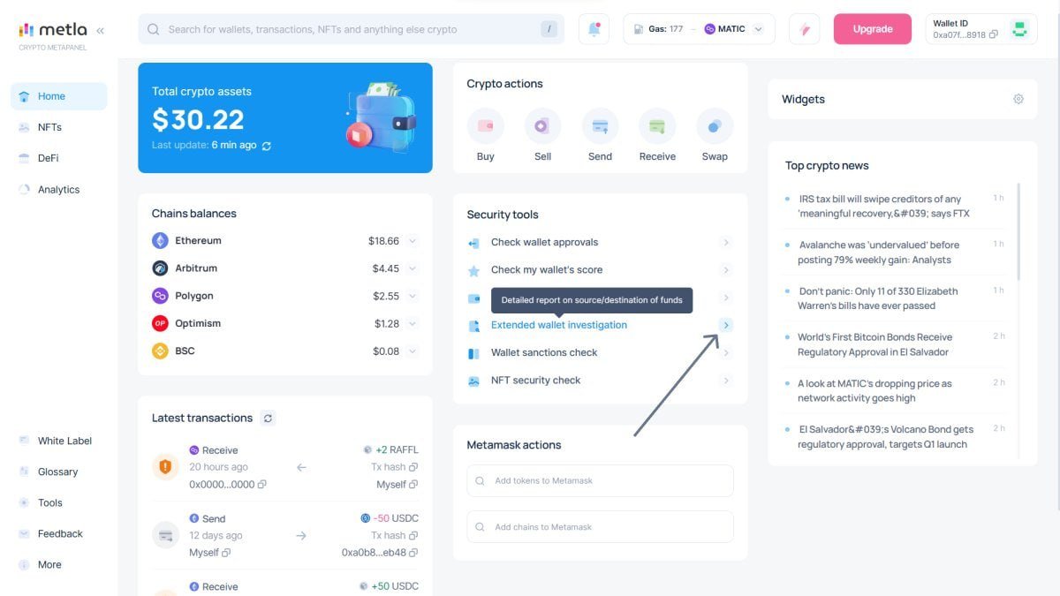The height and width of the screenshot is (596, 1060).
Task: Open NFT security check chevron
Action: coord(726,381)
